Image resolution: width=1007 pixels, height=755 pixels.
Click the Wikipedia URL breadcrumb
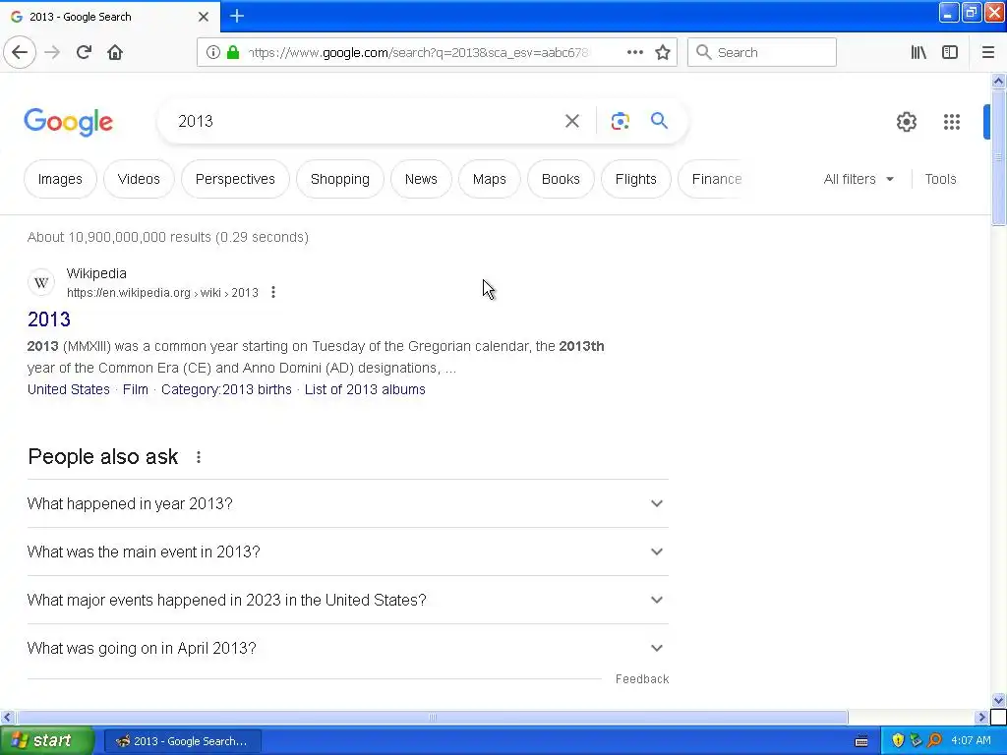click(x=162, y=293)
